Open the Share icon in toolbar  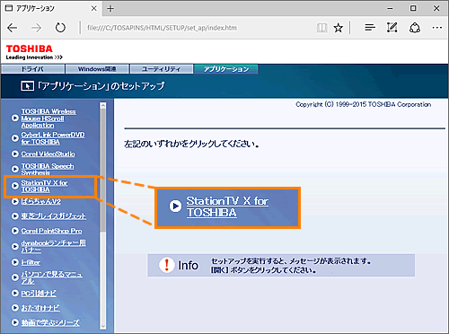coord(415,28)
